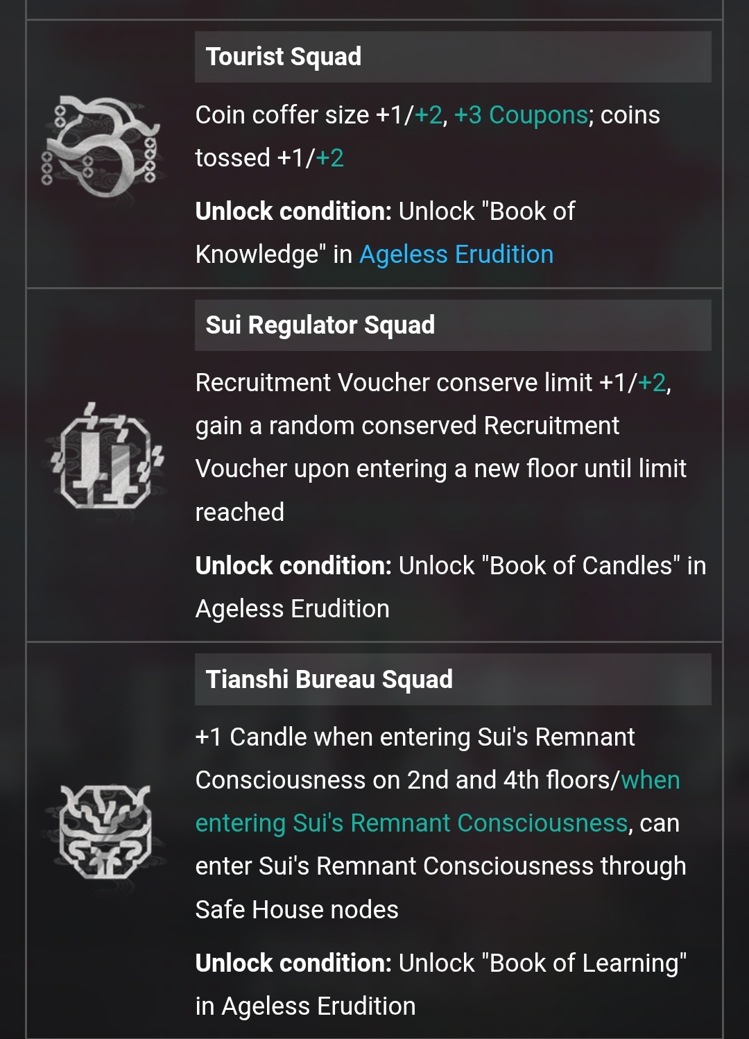
Task: Tap the Tianshi Bureau Squad mask icon
Action: [x=105, y=832]
